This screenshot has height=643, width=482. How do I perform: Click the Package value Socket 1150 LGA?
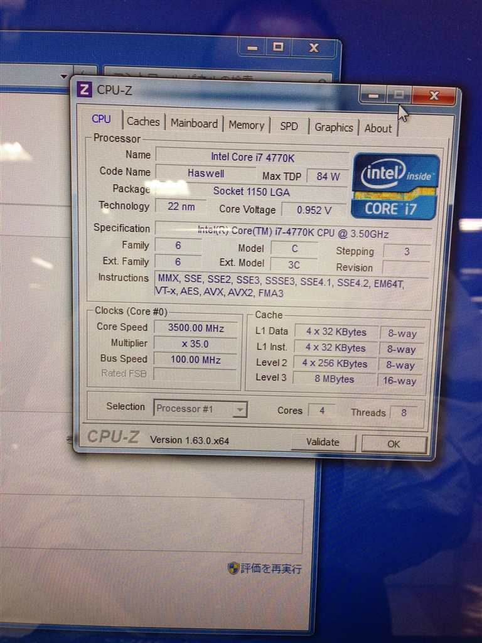click(251, 192)
